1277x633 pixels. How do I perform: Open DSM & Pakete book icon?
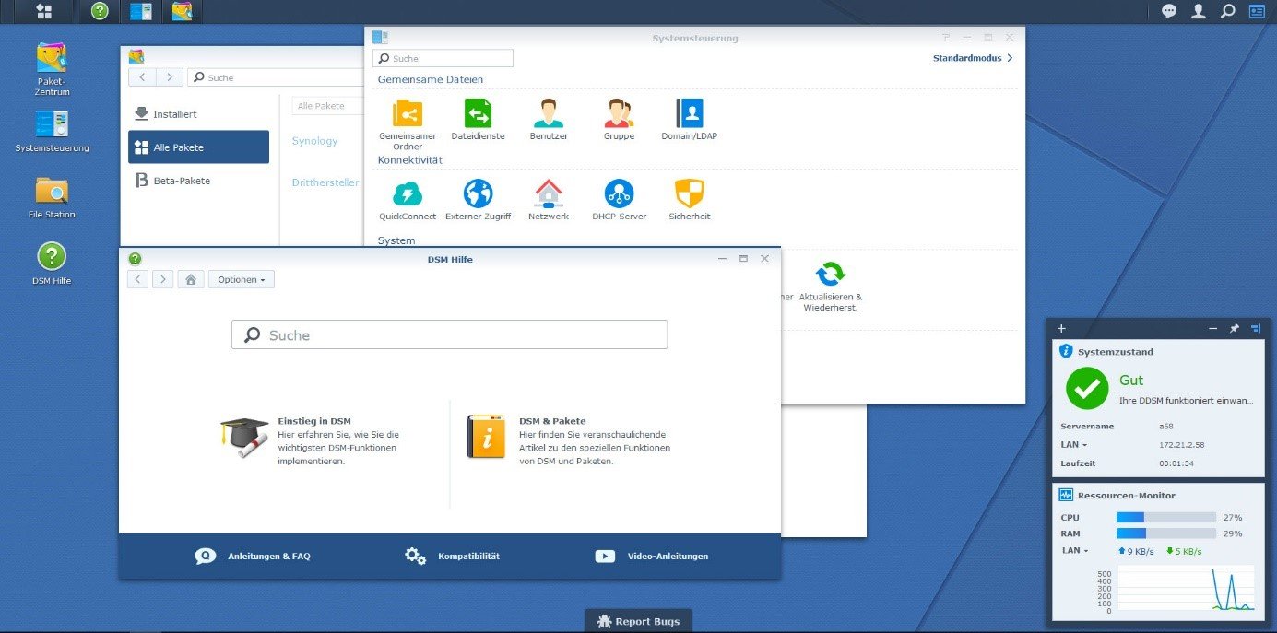pyautogui.click(x=486, y=436)
